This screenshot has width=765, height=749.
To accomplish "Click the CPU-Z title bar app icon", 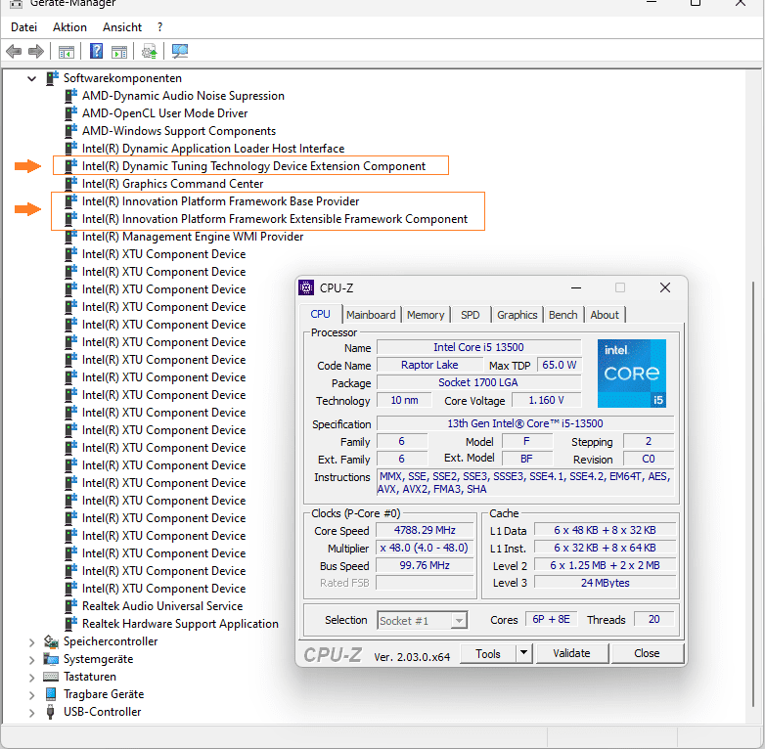I will click(306, 287).
